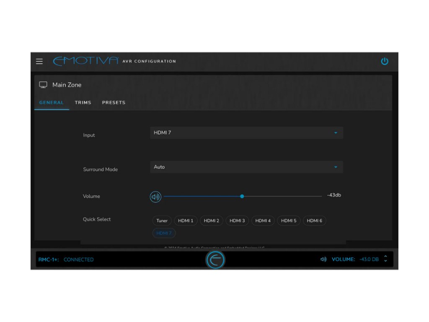Screen dimensions: 429x322
Task: Click the speaker icon in status bar
Action: tap(323, 260)
